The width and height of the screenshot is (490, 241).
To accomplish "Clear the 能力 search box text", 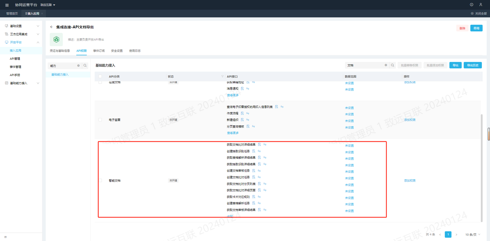I will [x=78, y=65].
